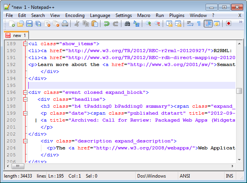Click the Close All documents icon
This screenshot has height=183, width=247.
[x=56, y=24]
